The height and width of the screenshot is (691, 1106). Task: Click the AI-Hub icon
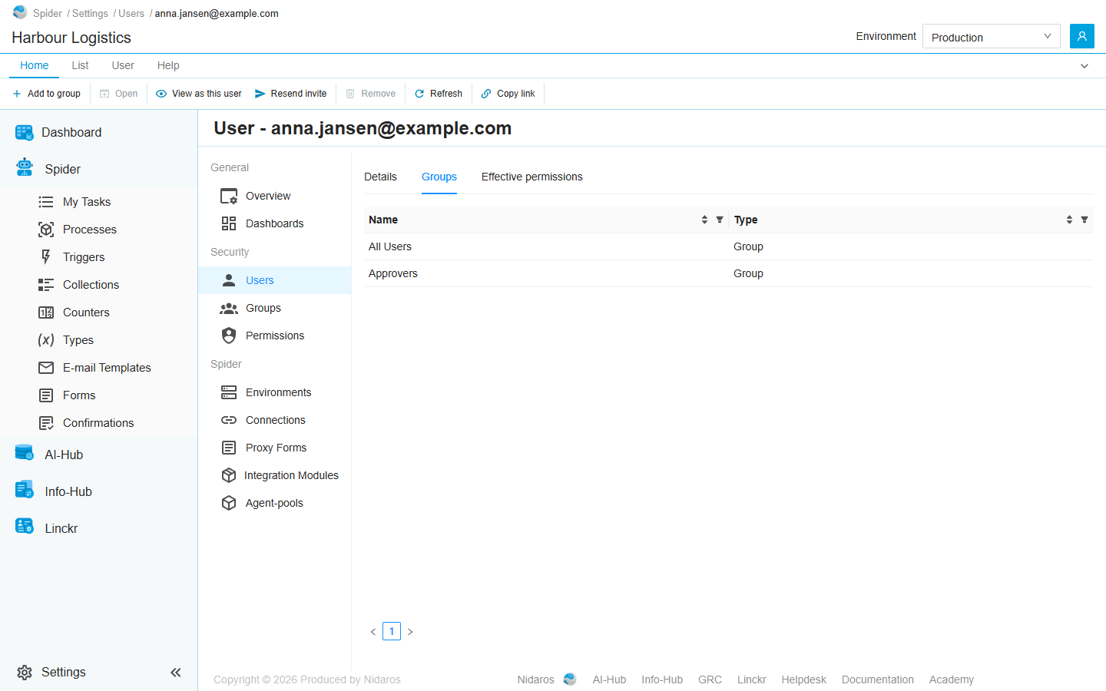[x=25, y=453]
